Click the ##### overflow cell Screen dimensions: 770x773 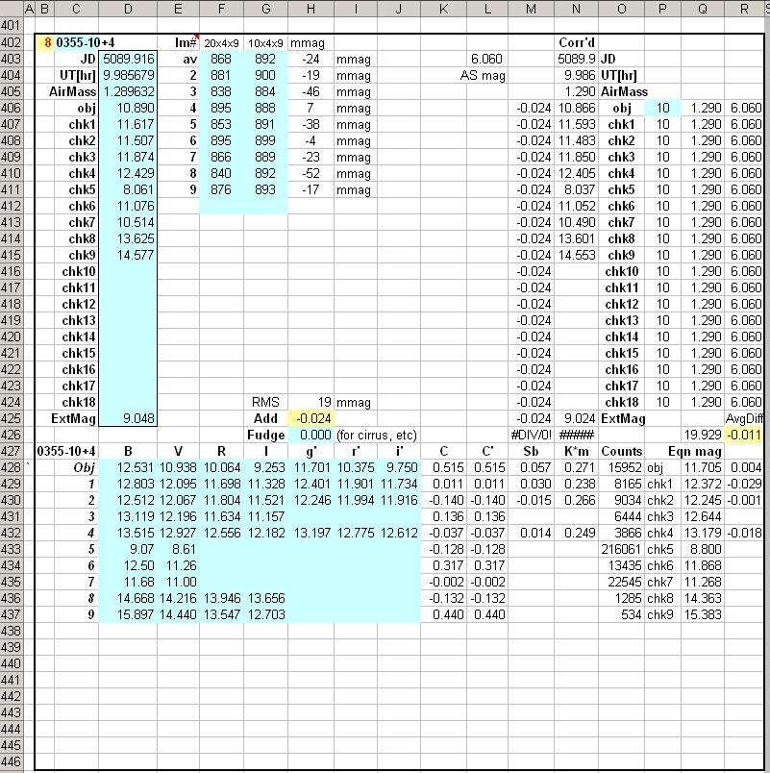[576, 435]
